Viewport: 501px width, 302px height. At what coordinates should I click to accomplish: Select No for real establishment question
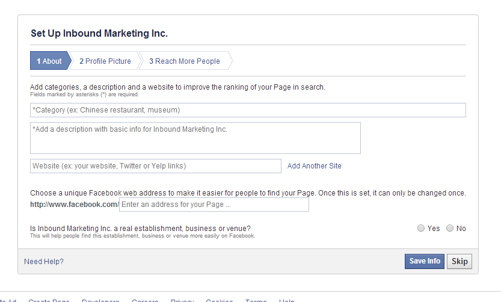[x=450, y=228]
